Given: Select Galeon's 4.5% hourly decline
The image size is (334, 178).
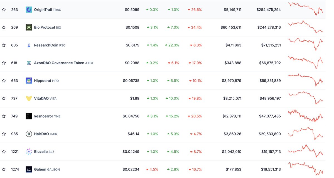Looking at the screenshot, I should click(x=152, y=169).
